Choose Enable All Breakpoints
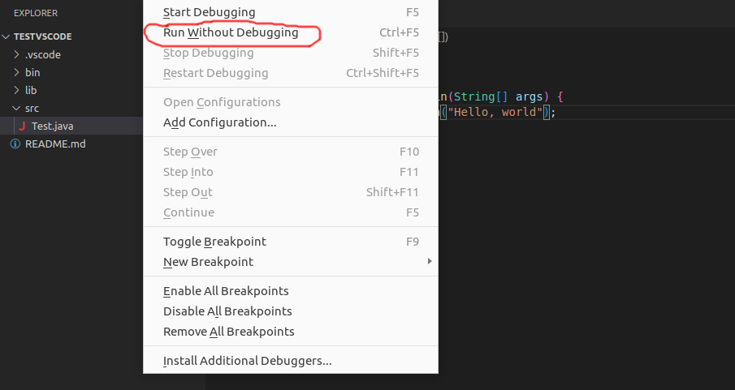This screenshot has width=735, height=390. 291,291
